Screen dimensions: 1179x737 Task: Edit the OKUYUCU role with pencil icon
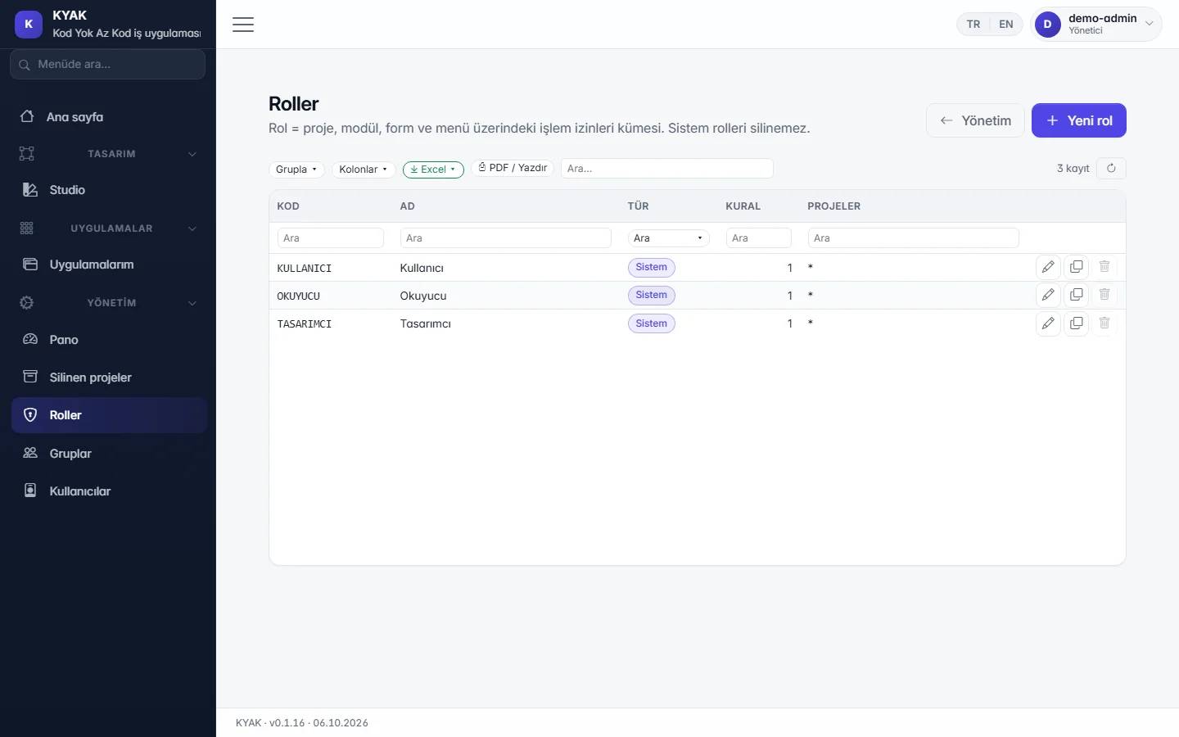1048,295
